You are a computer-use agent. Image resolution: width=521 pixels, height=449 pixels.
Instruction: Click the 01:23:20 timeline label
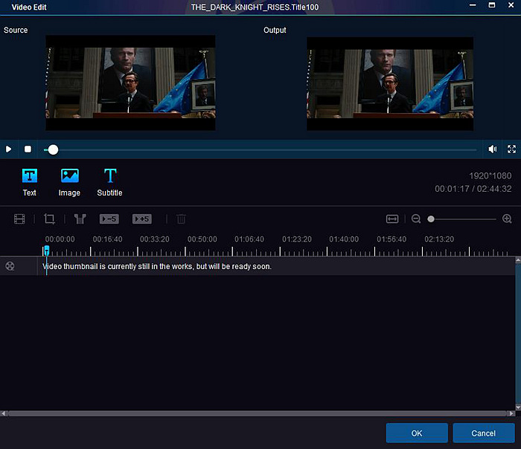pos(297,239)
